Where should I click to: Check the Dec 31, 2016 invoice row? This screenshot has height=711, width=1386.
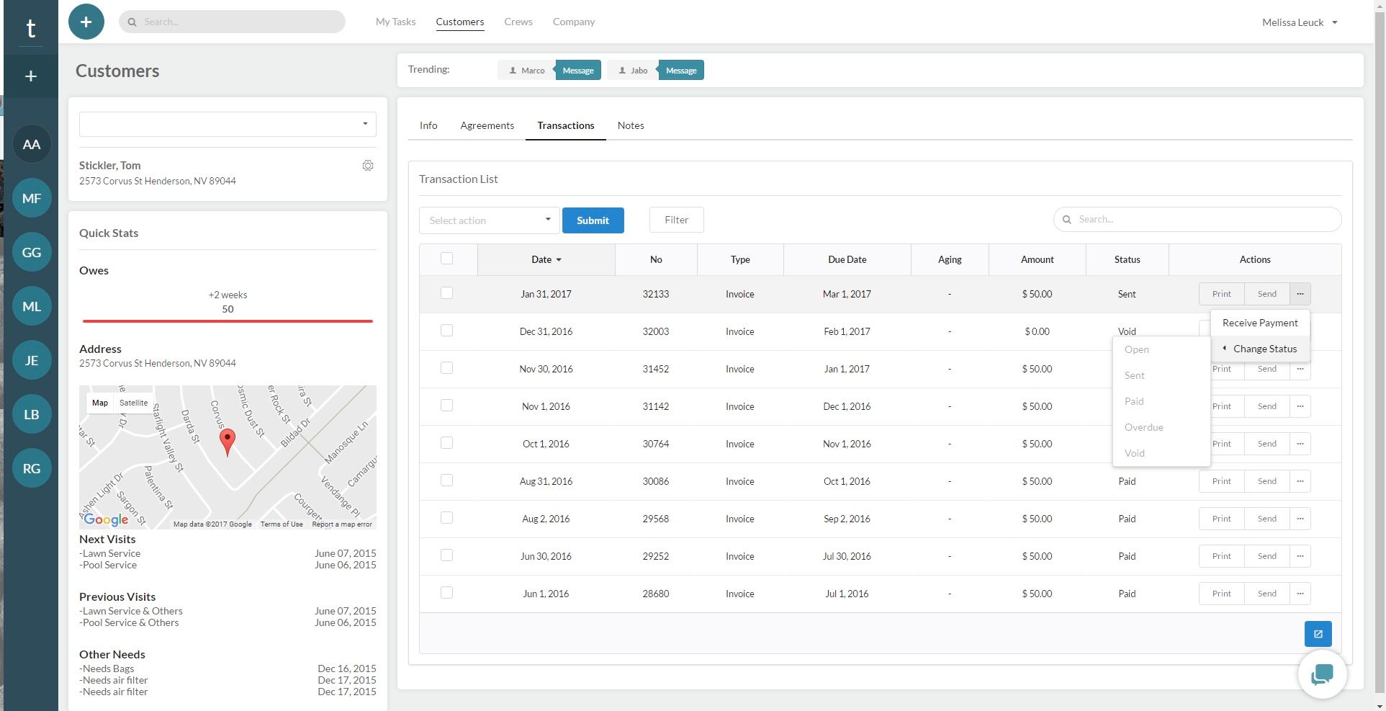[x=446, y=330]
